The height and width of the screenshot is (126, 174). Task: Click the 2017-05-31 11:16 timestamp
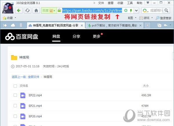pyautogui.click(x=28, y=66)
